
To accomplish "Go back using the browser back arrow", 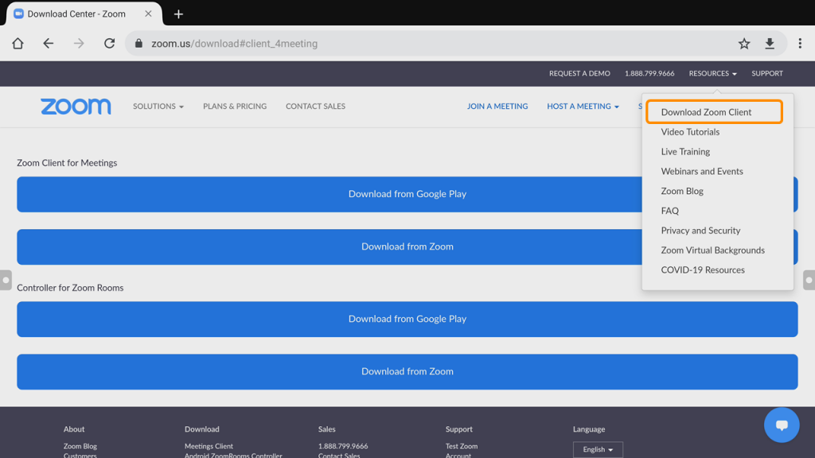I will [x=48, y=44].
